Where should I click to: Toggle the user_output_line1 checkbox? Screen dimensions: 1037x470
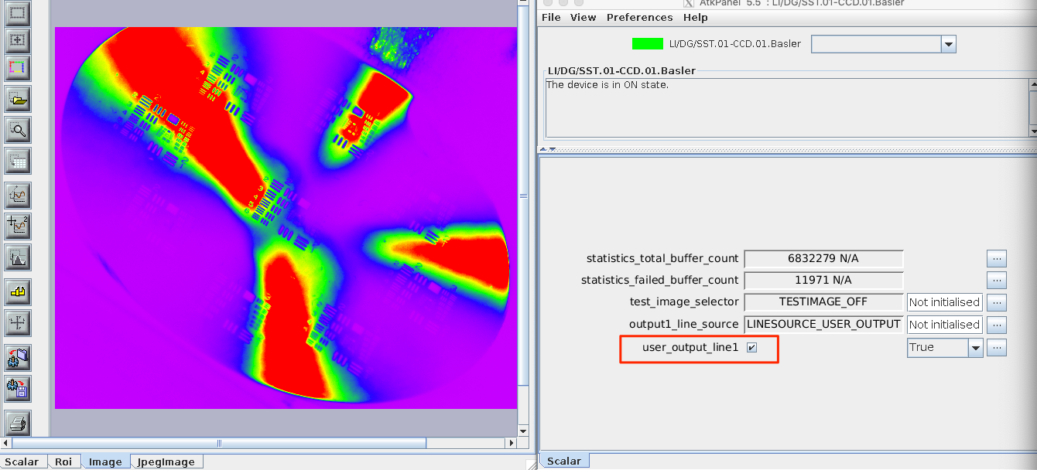(x=751, y=348)
